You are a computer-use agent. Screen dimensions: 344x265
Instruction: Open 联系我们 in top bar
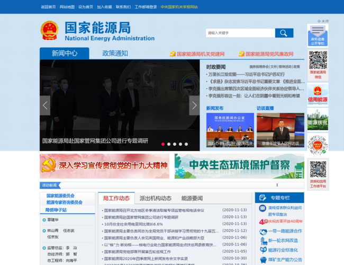coord(123,7)
